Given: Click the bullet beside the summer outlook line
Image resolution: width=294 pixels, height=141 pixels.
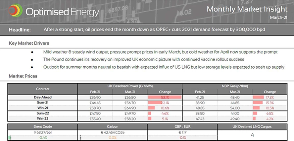Looking at the screenshot, I should 32,67.
